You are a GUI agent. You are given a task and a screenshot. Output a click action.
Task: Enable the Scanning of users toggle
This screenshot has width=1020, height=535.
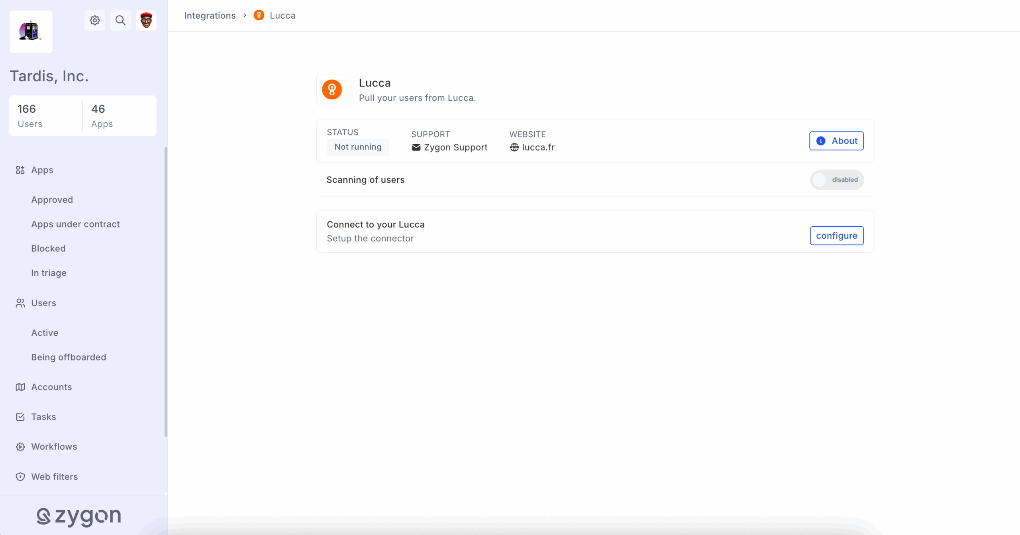837,180
